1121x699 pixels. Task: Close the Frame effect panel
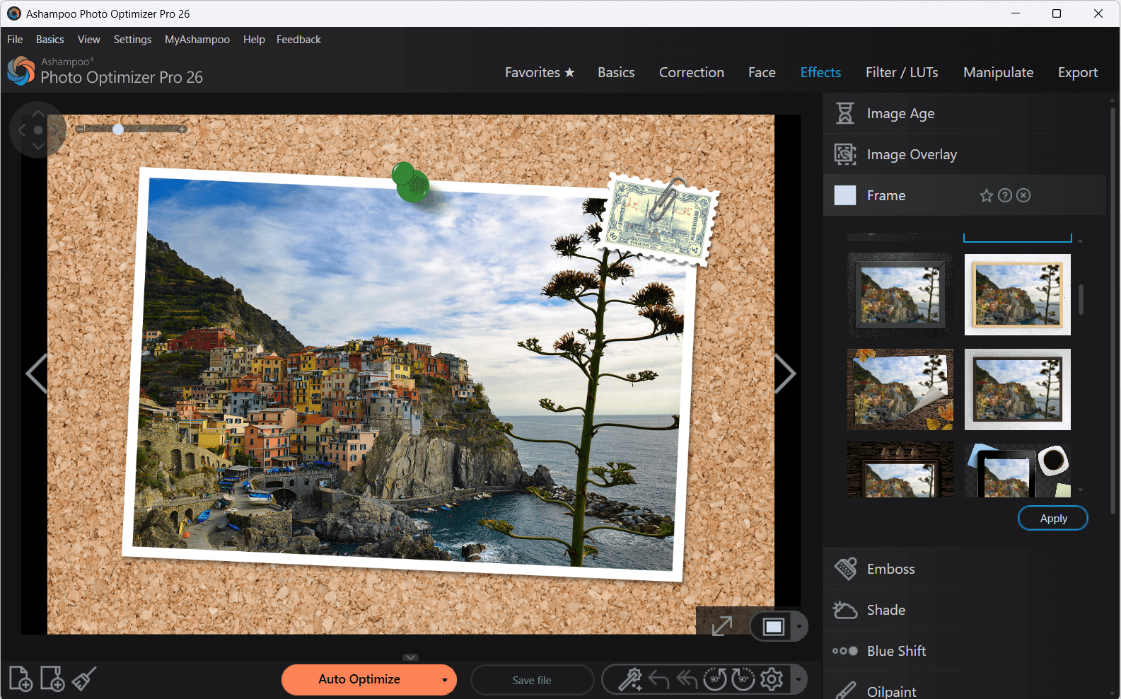click(1023, 196)
